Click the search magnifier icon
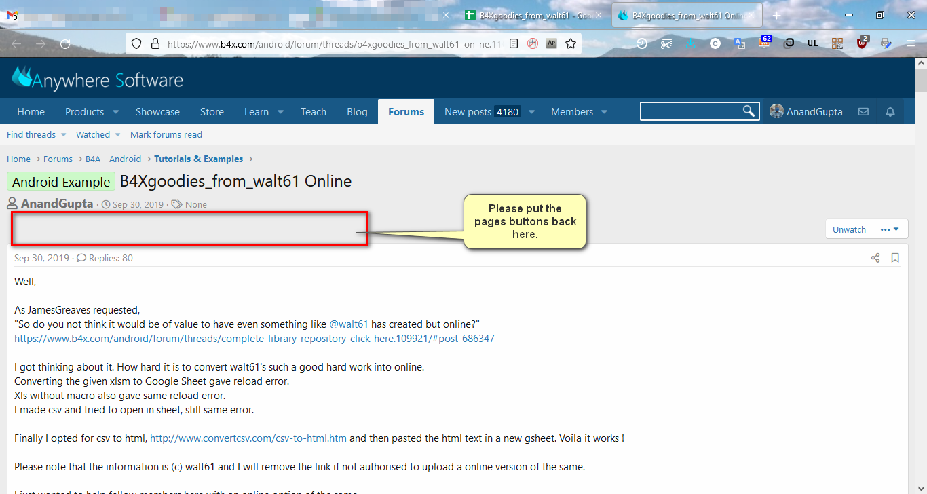The height and width of the screenshot is (494, 927). coord(749,111)
